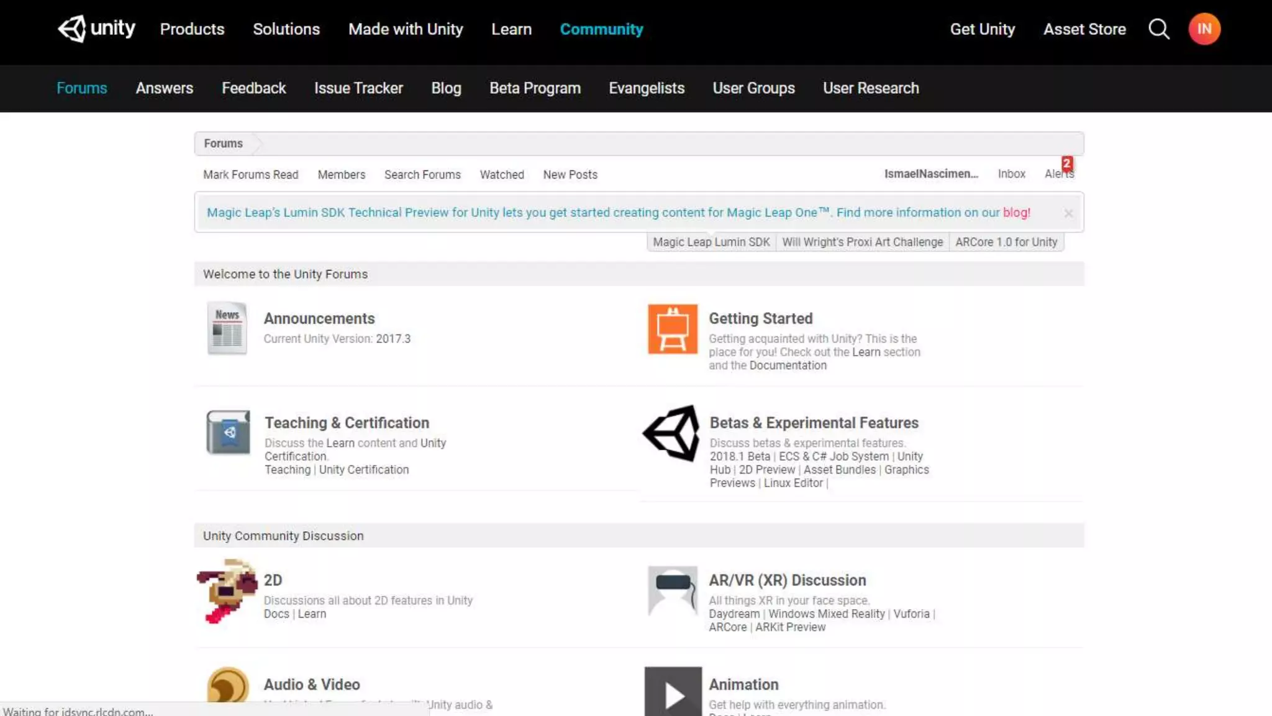Viewport: 1272px width, 716px height.
Task: Click the orange Getting Started easel icon
Action: click(x=673, y=329)
